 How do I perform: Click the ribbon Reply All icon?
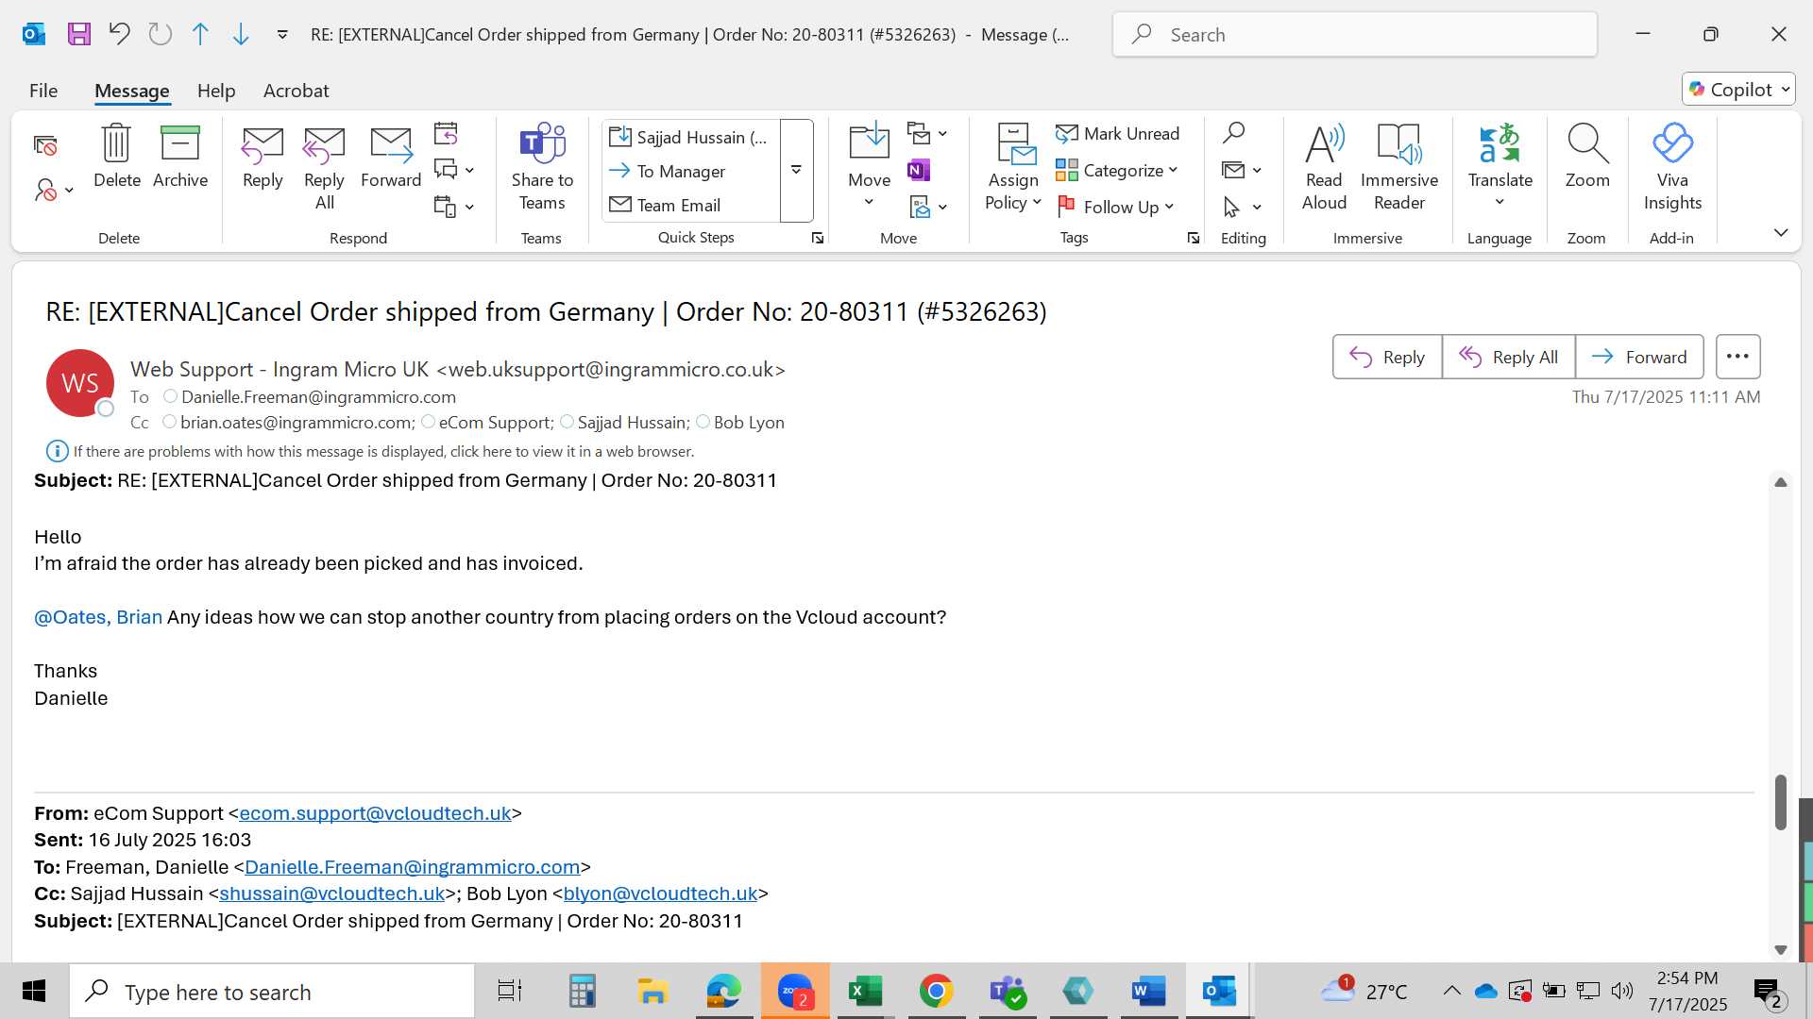pos(324,168)
